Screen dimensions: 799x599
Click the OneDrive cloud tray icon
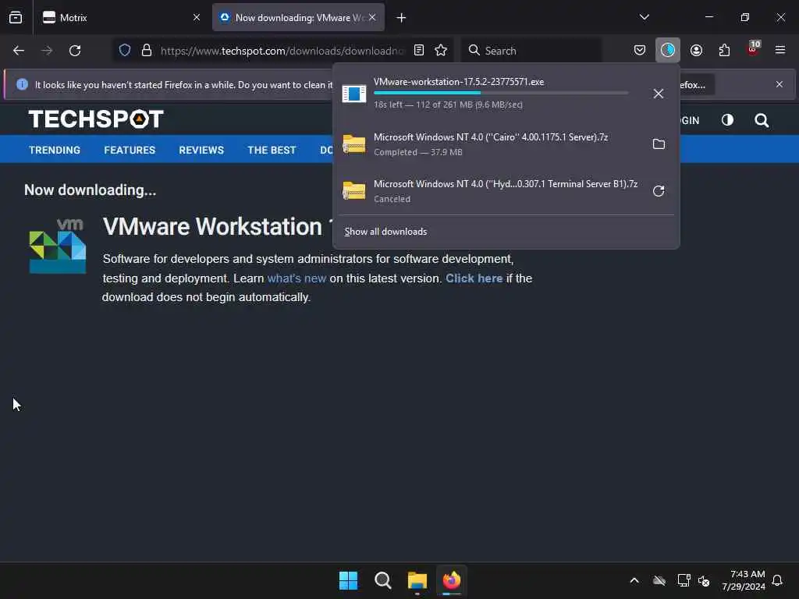[659, 580]
